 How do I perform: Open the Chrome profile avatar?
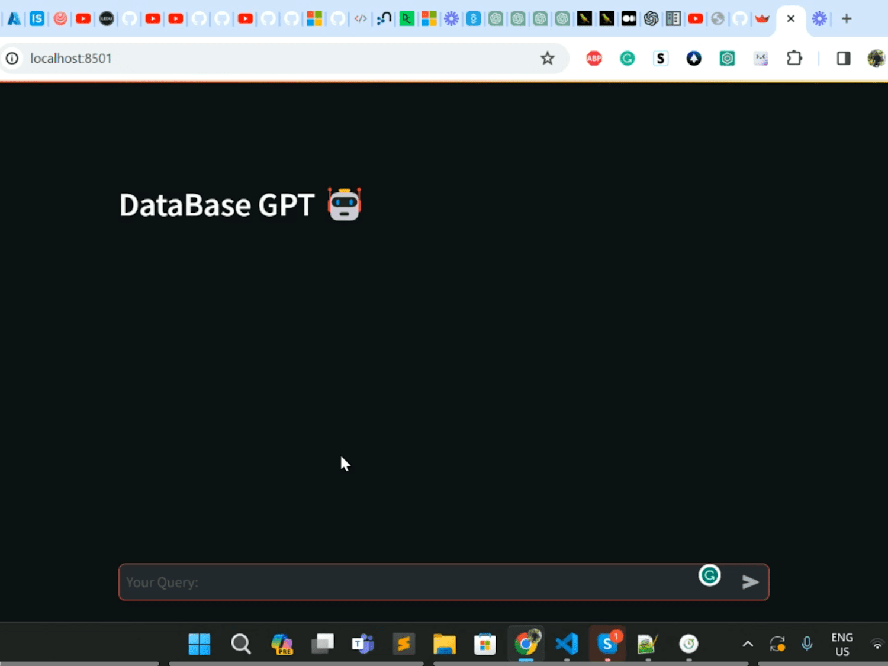pyautogui.click(x=876, y=58)
